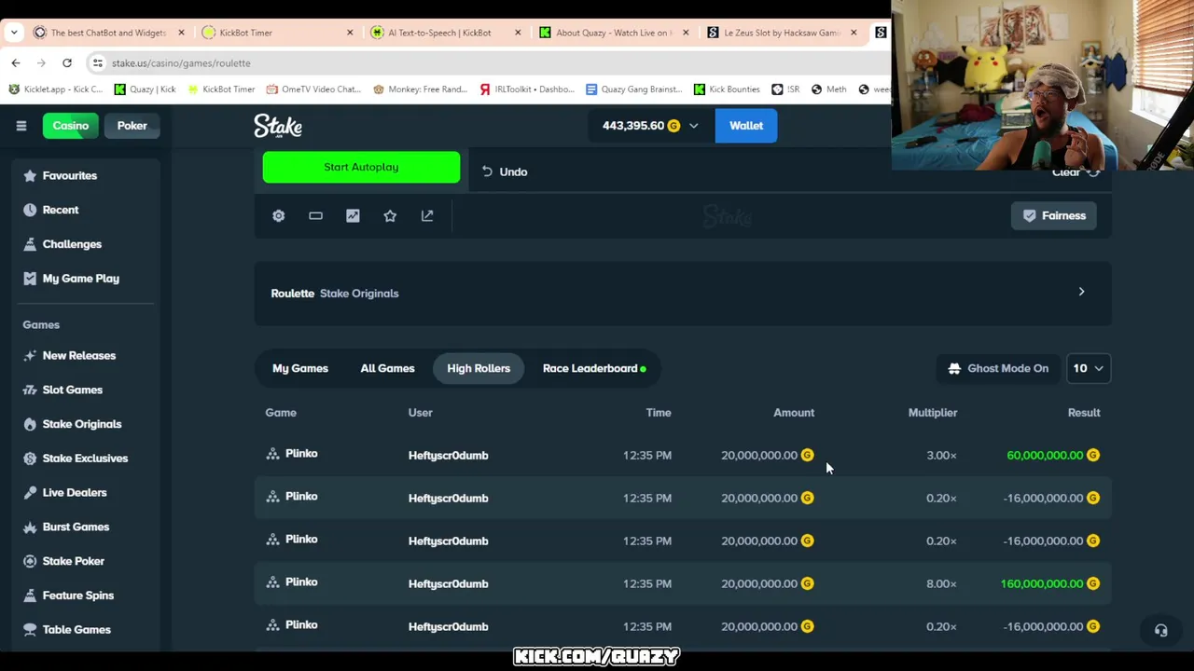Viewport: 1194px width, 671px height.
Task: Toggle Ghost Mode On
Action: tap(998, 368)
